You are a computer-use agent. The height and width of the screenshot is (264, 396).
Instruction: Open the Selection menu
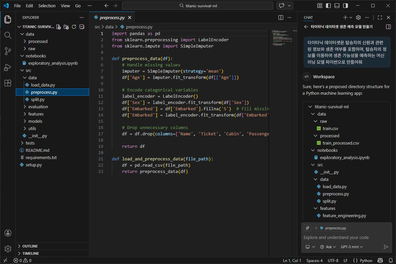pos(47,5)
